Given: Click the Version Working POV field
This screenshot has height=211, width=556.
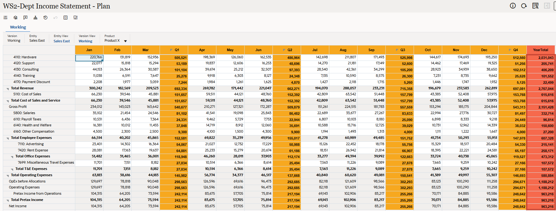Looking at the screenshot, I should [x=14, y=39].
